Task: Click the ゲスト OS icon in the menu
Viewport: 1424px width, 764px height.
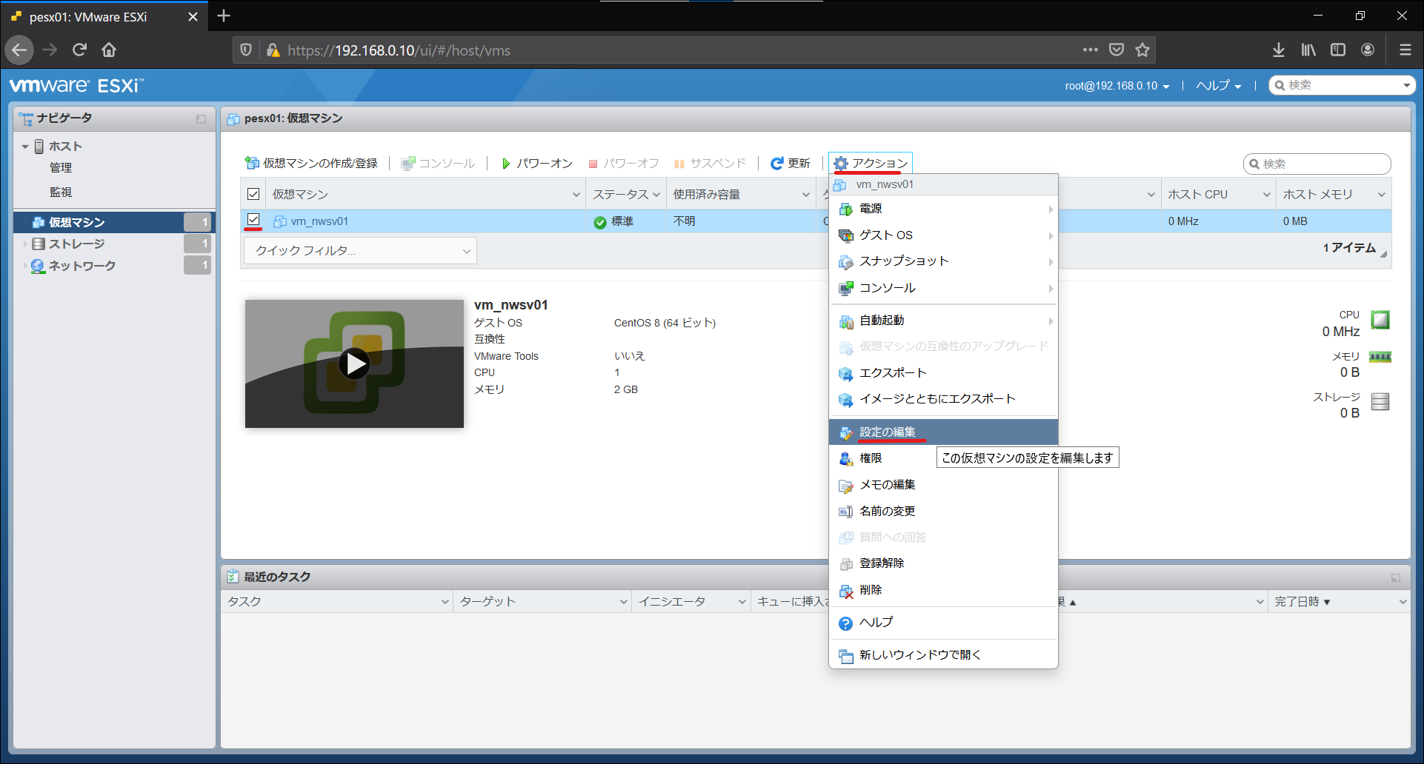Action: (x=845, y=235)
